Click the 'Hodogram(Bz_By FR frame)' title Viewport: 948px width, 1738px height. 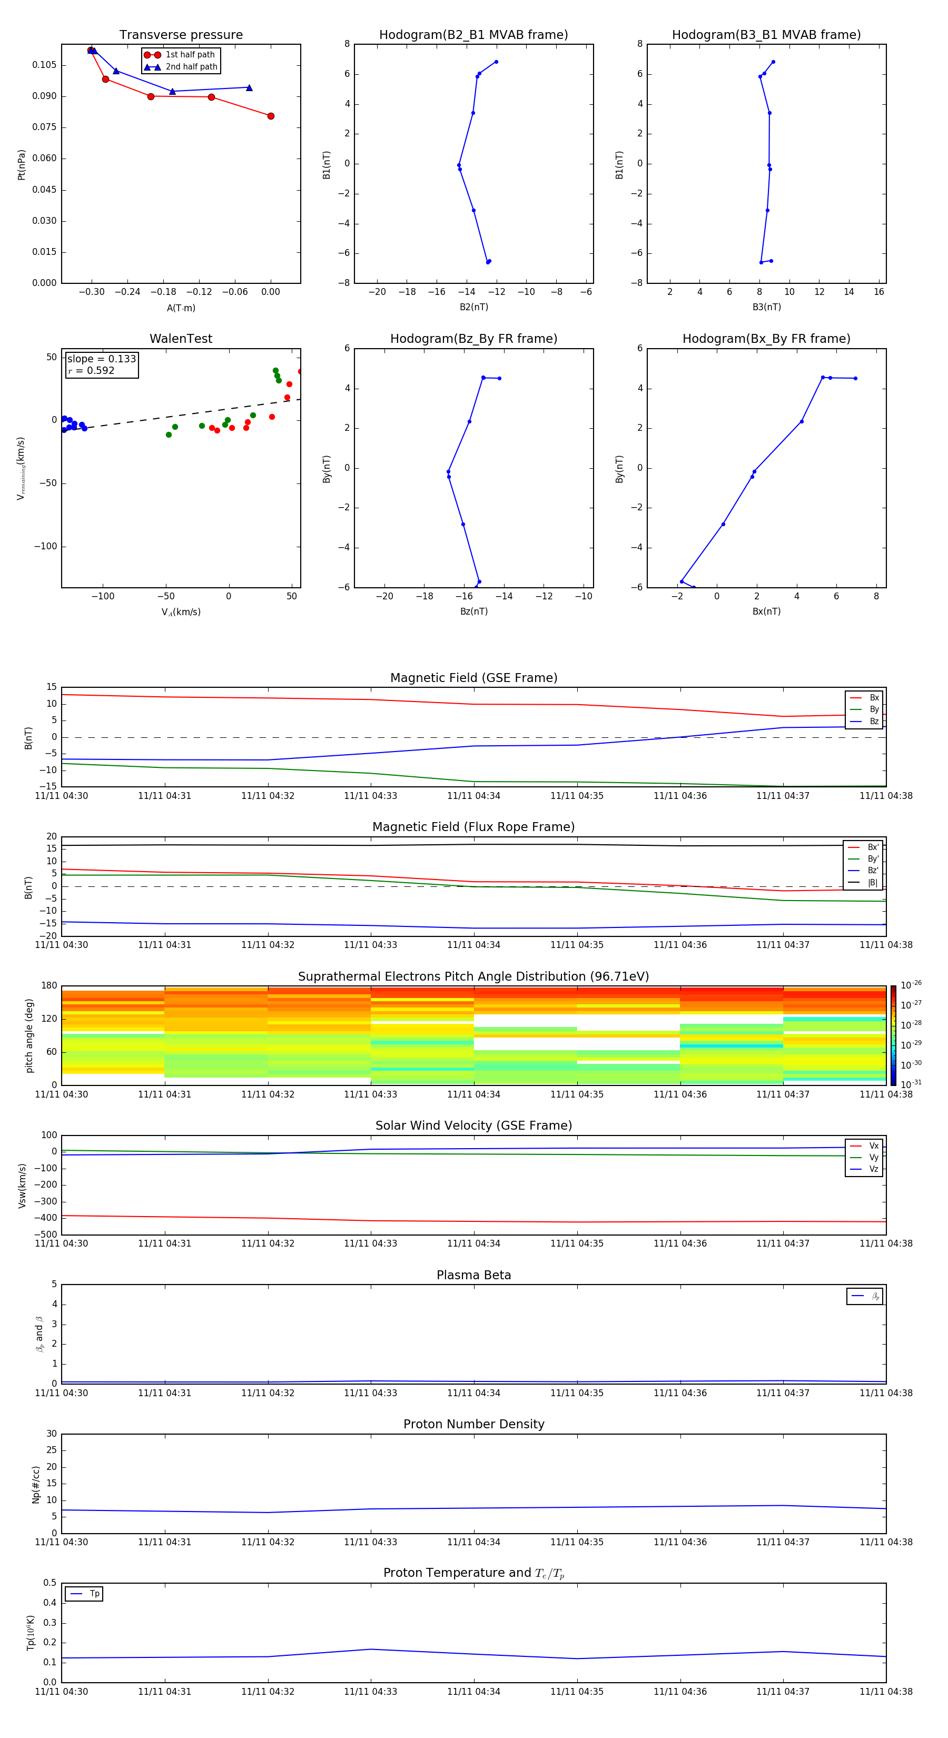473,339
